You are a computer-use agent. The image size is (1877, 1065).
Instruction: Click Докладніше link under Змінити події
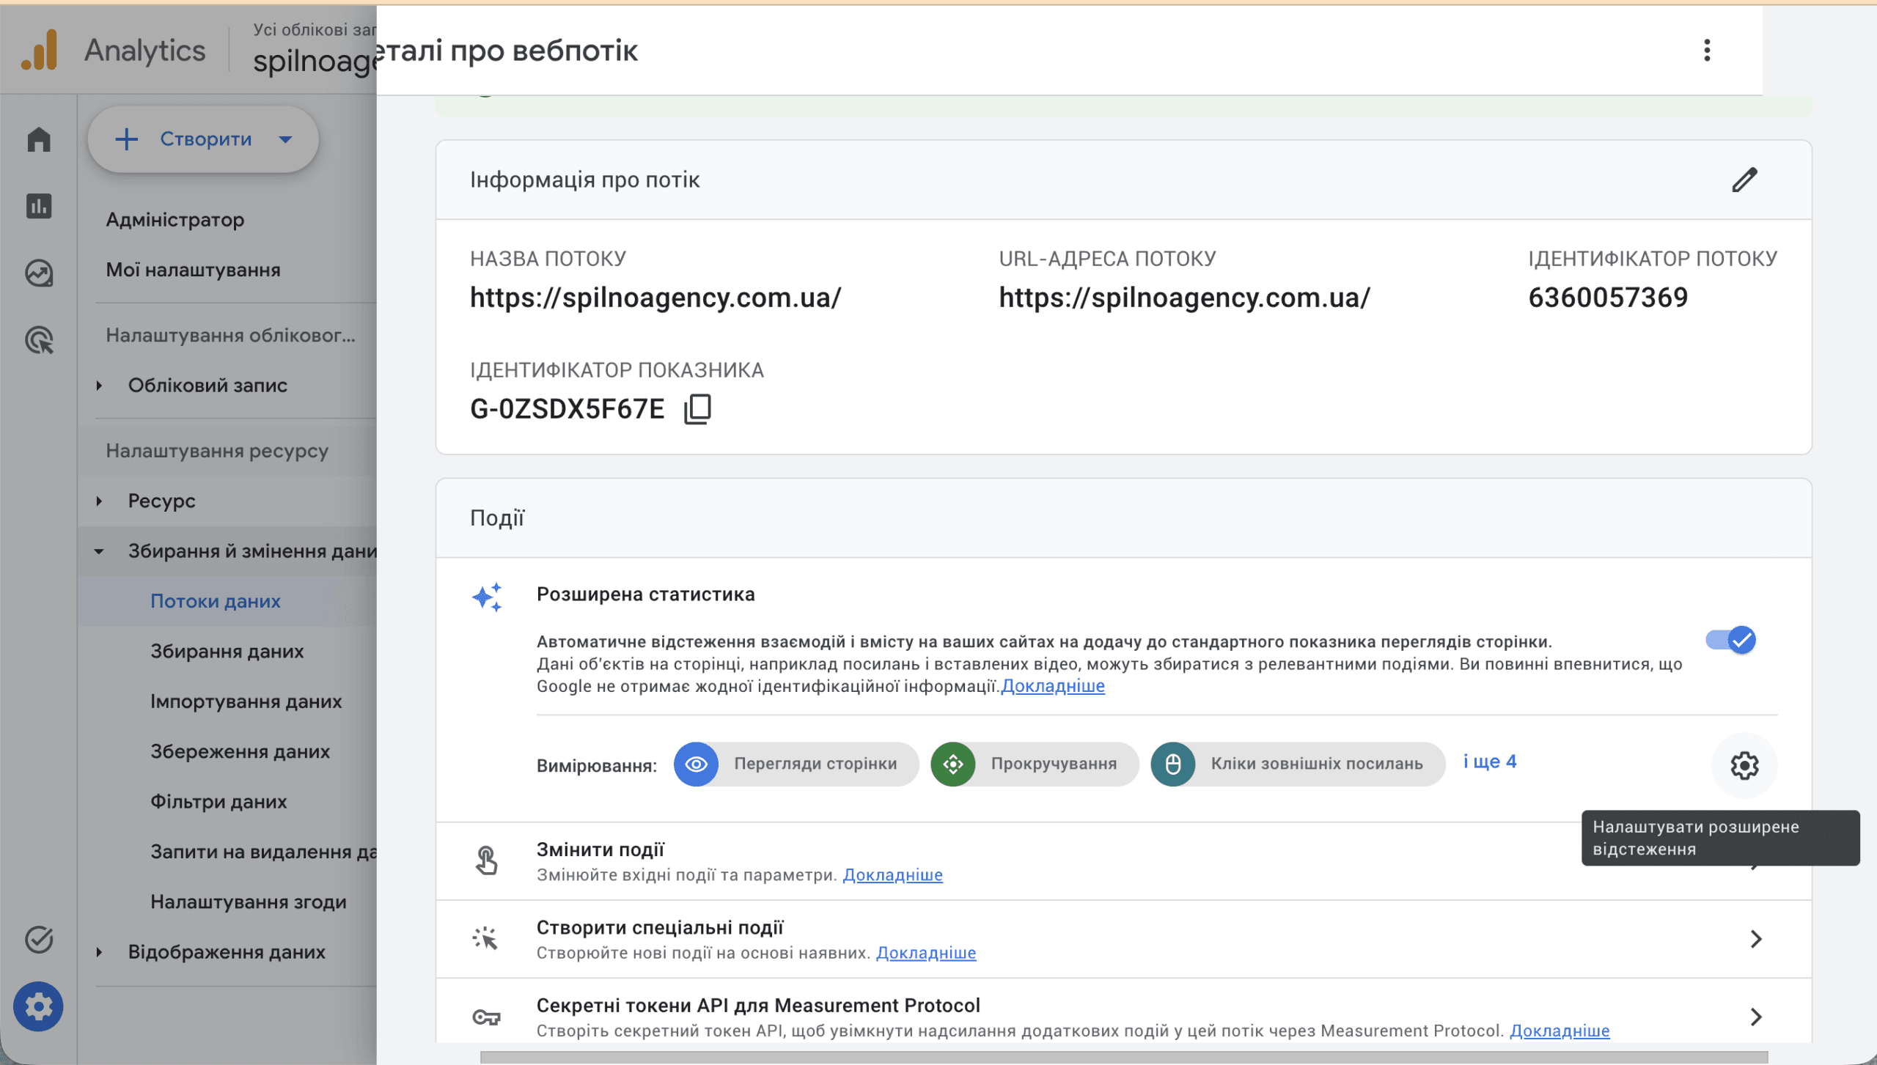coord(892,875)
